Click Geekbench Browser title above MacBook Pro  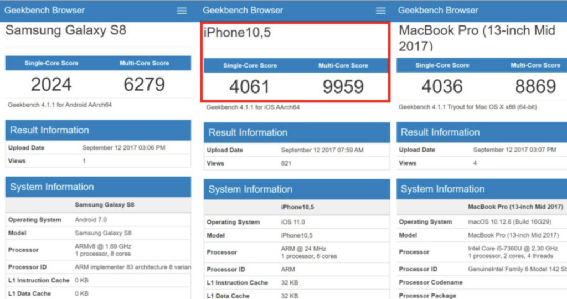point(438,10)
